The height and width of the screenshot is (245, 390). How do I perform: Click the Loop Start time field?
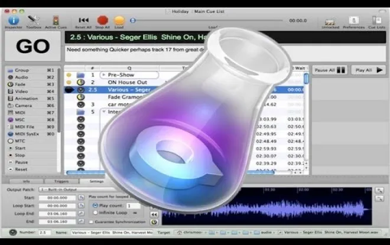[x=57, y=205]
